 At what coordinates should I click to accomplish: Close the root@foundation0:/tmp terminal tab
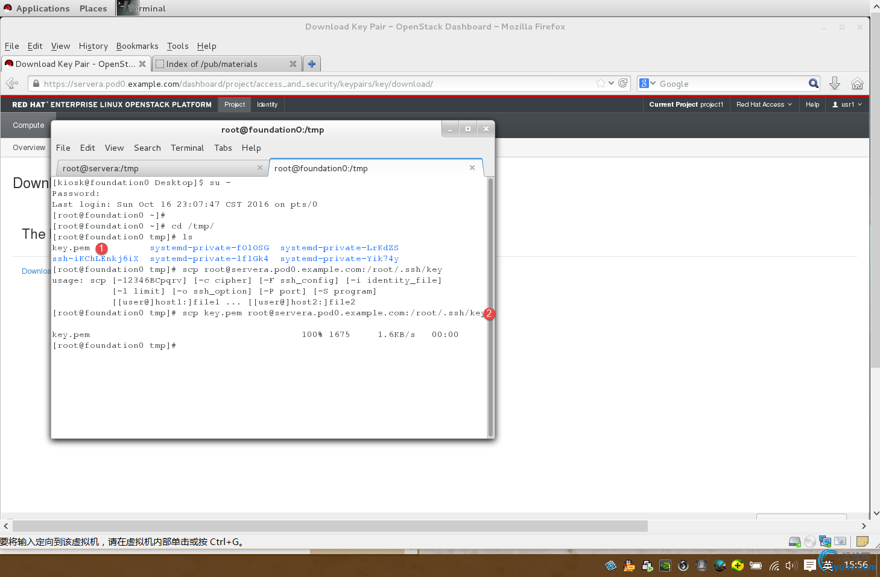(472, 168)
